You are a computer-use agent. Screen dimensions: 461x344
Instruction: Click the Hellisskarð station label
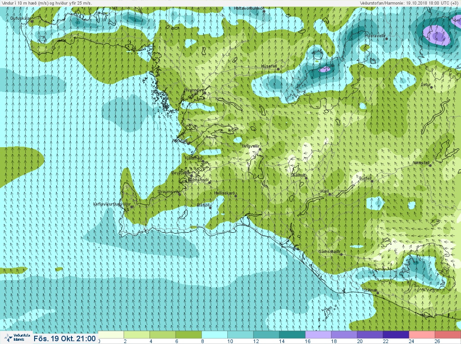(225, 193)
